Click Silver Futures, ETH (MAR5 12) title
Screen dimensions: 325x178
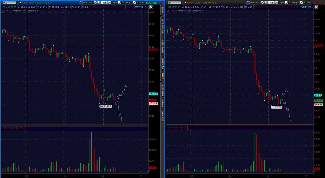click(202, 3)
